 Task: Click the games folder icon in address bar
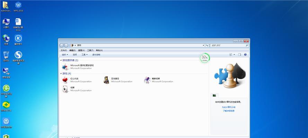coord(72,45)
